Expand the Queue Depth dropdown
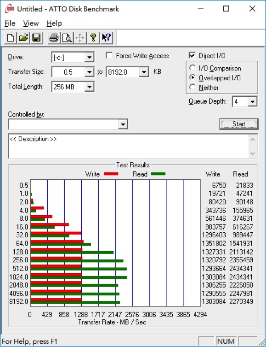 [252, 102]
